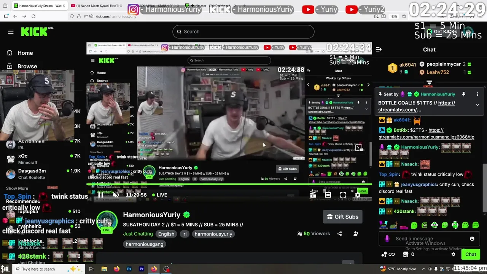This screenshot has width=487, height=274.
Task: Select the harmoniousyuriy tag
Action: (x=213, y=234)
